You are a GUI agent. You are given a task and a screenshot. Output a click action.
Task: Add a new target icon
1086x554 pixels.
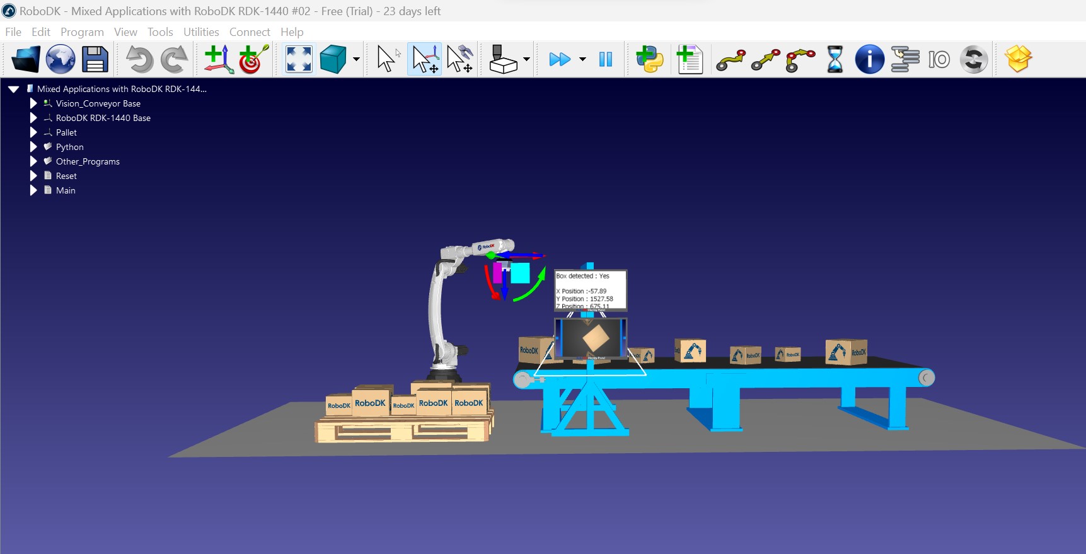253,60
